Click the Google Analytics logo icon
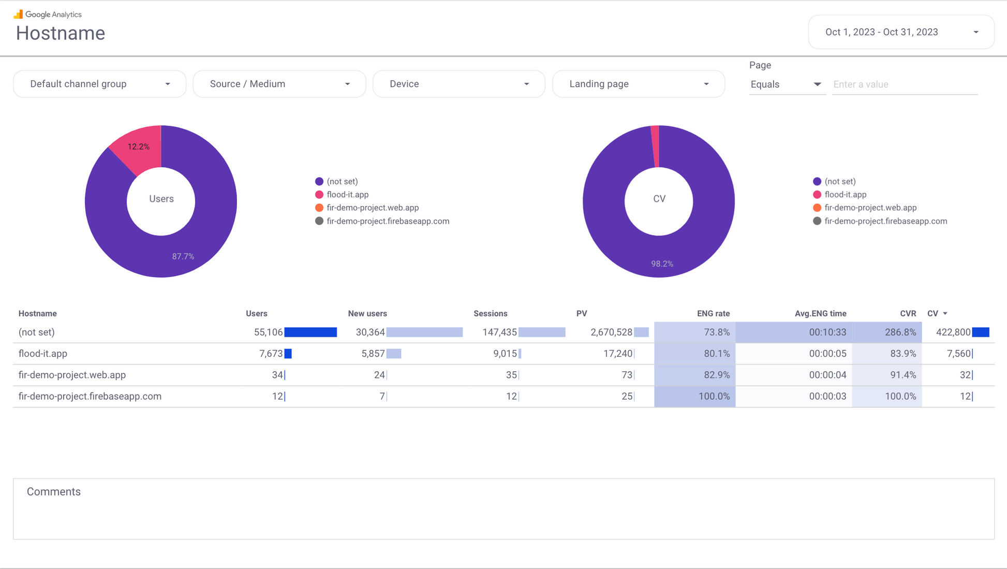 click(18, 14)
